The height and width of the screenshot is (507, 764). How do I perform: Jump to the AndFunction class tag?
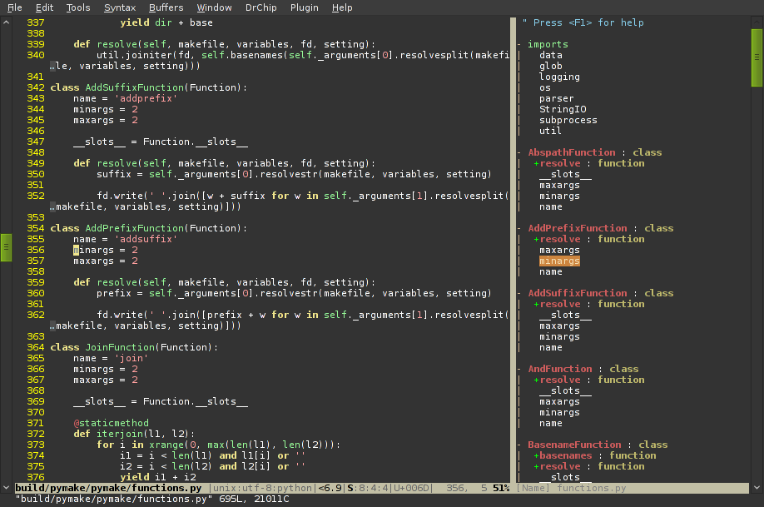[560, 369]
